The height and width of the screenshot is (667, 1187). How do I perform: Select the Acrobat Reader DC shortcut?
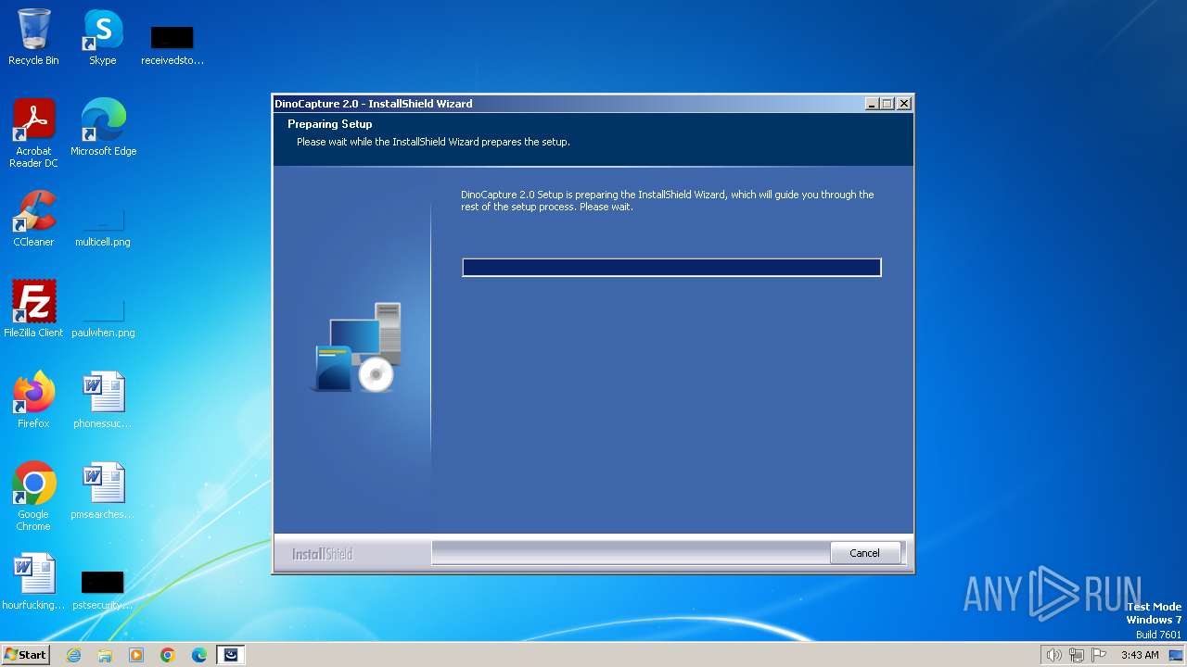[33, 134]
